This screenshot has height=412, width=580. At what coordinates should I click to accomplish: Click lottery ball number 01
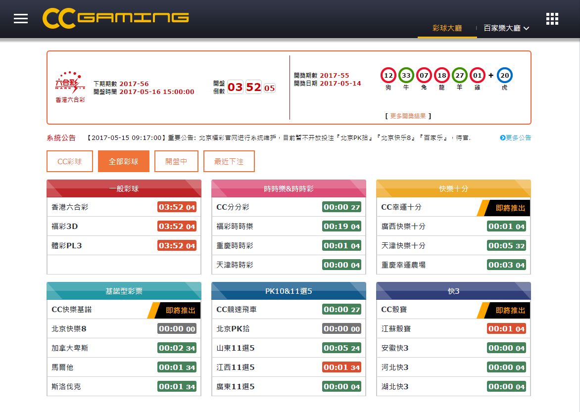pos(477,75)
